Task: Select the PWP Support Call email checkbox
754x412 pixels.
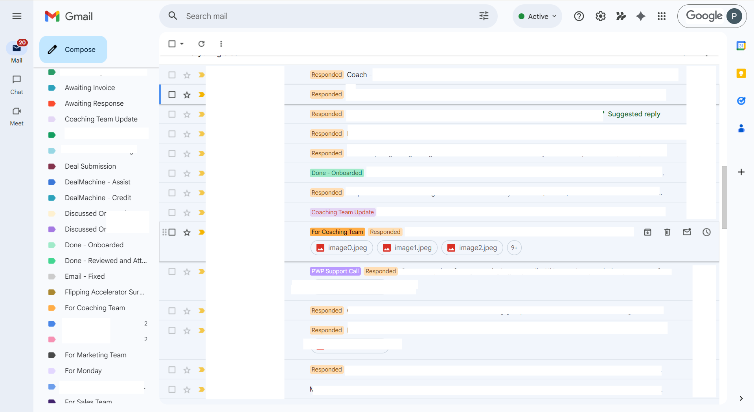Action: [x=172, y=272]
